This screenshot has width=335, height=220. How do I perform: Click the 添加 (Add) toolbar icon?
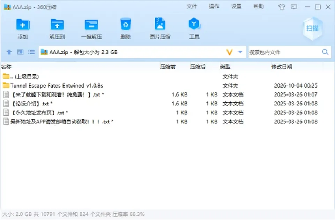click(23, 24)
